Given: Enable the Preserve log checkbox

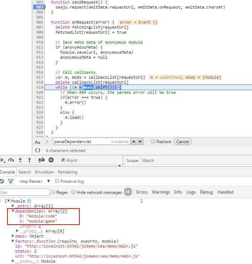Looking at the screenshot, I should (57, 181).
